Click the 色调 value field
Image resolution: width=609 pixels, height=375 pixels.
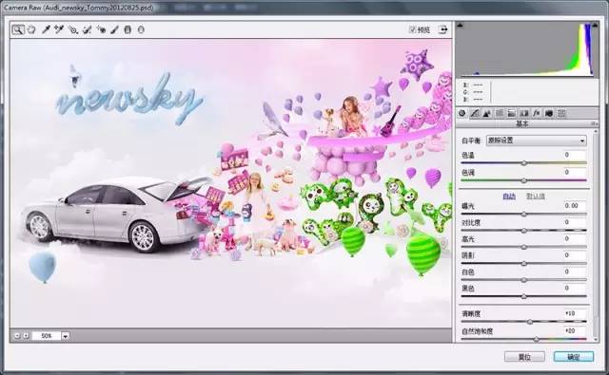[574, 172]
